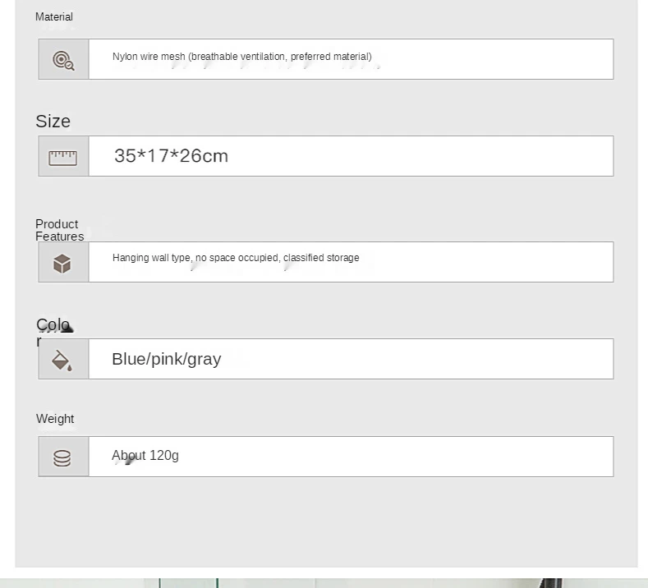648x588 pixels.
Task: Click the Material magnifier target icon
Action: point(63,60)
